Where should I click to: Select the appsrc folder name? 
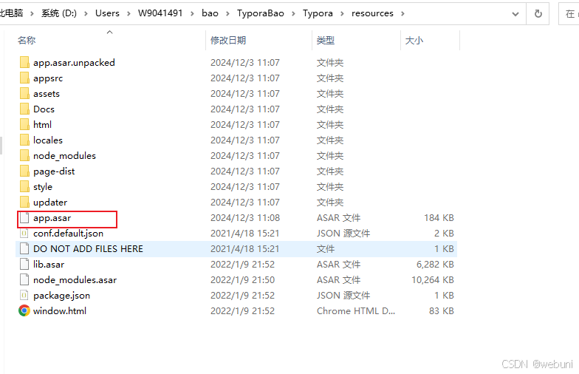(48, 78)
